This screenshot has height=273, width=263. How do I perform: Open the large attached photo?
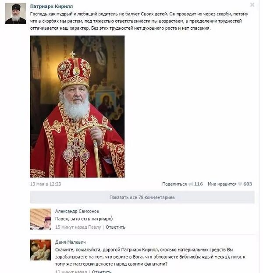click(77, 106)
